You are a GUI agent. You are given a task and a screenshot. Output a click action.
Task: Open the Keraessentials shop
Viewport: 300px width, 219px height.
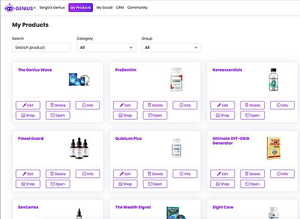(223, 115)
